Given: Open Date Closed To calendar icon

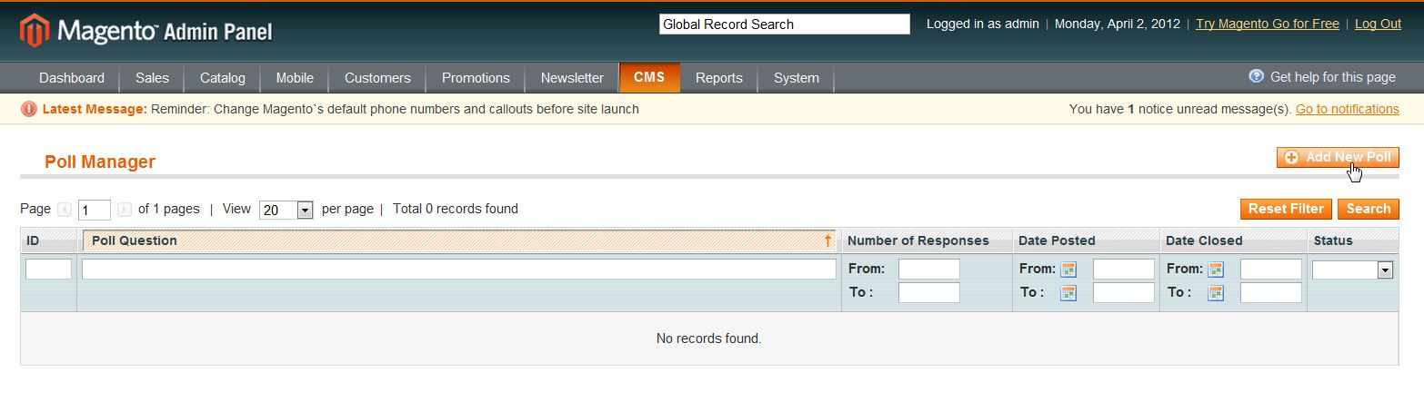Looking at the screenshot, I should [x=1216, y=292].
